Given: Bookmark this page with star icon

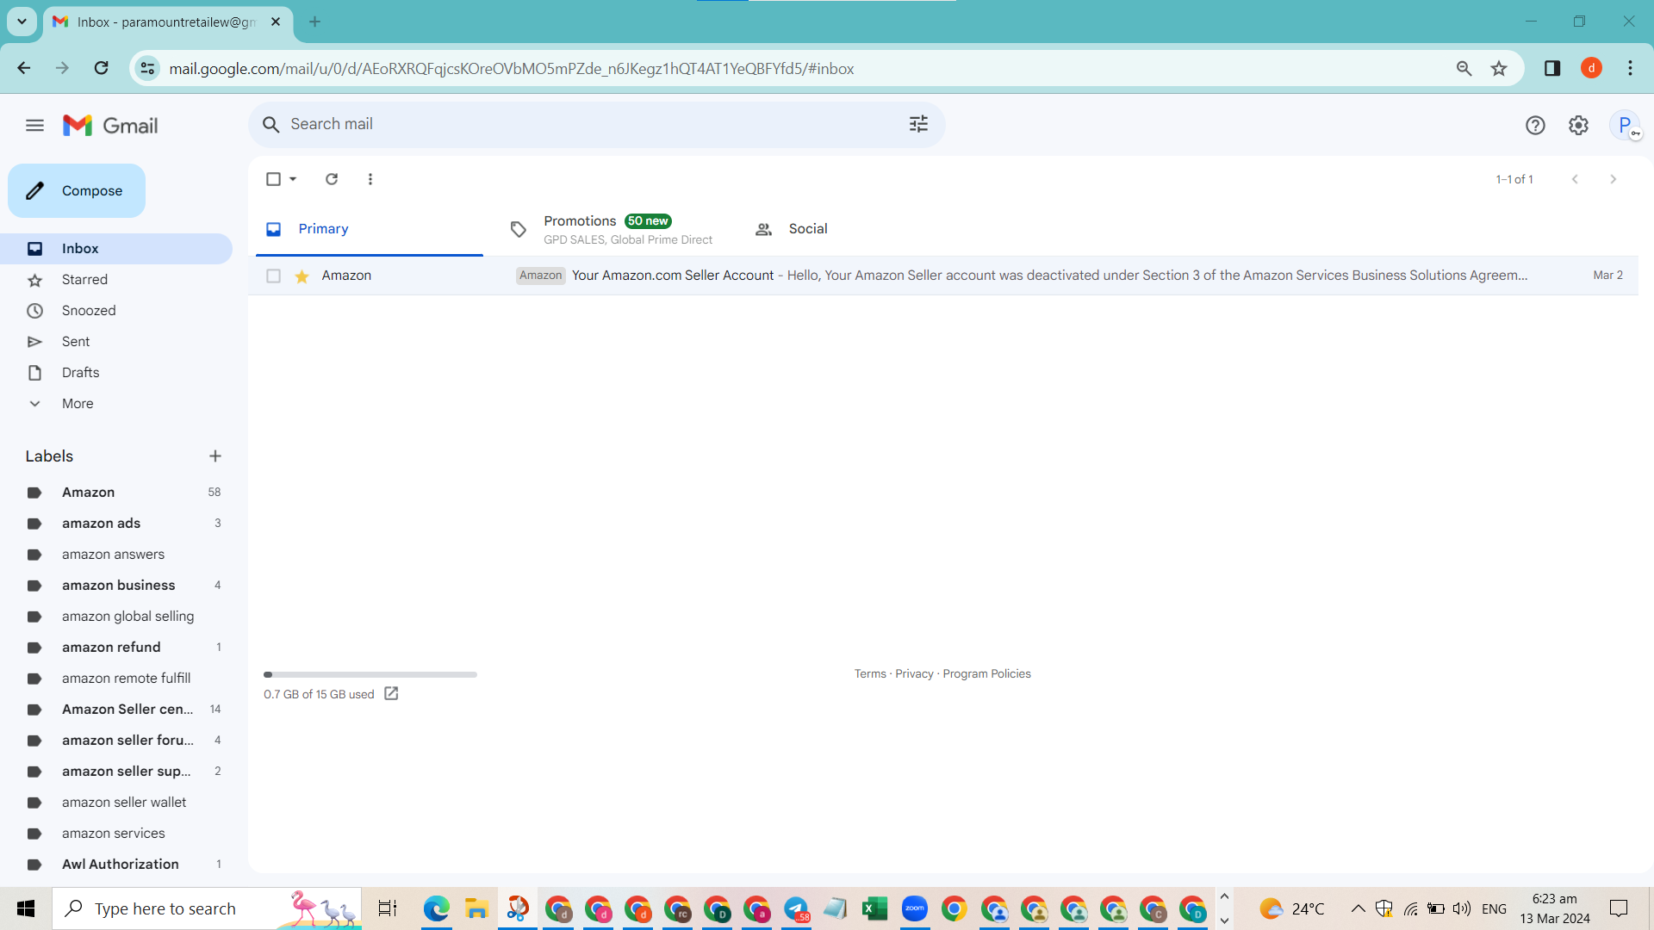Looking at the screenshot, I should [x=1499, y=69].
